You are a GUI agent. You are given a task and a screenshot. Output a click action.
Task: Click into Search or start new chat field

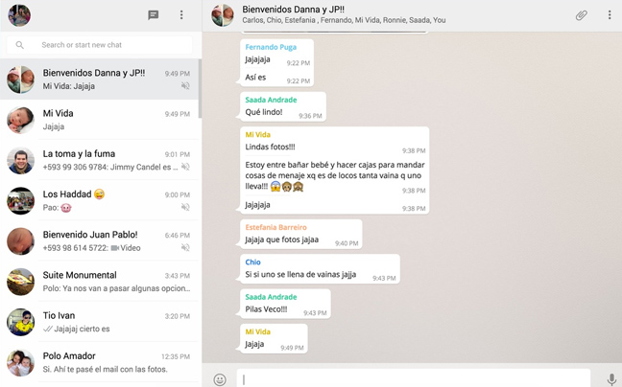[x=110, y=45]
